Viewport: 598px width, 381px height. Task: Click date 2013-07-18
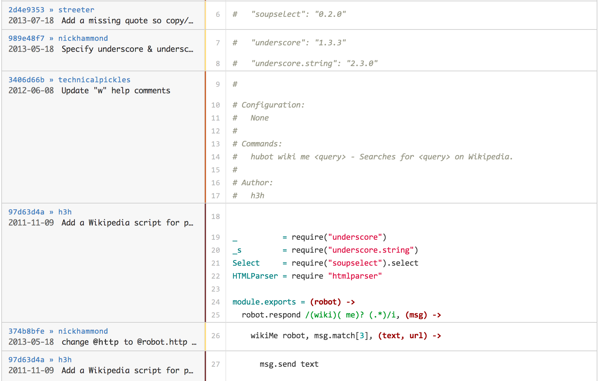pos(31,20)
